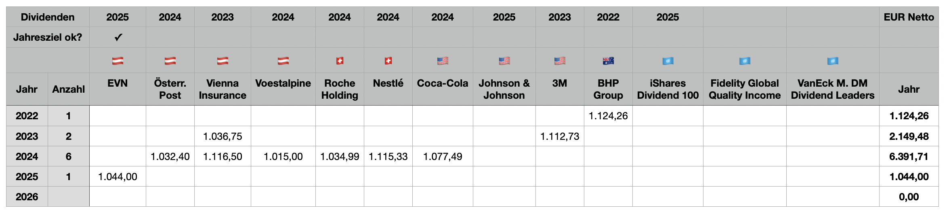Select the Vienna Insurance column header
The image size is (949, 216).
[x=223, y=89]
